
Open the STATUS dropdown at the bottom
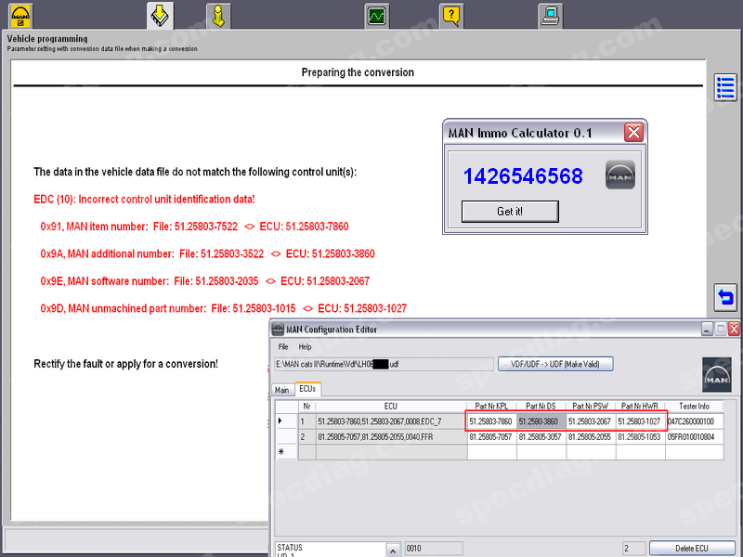click(x=391, y=549)
